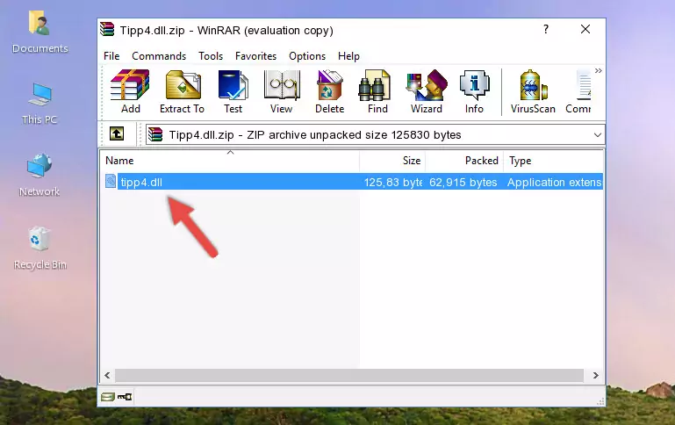
Task: Click the key password icon in status bar
Action: [125, 397]
